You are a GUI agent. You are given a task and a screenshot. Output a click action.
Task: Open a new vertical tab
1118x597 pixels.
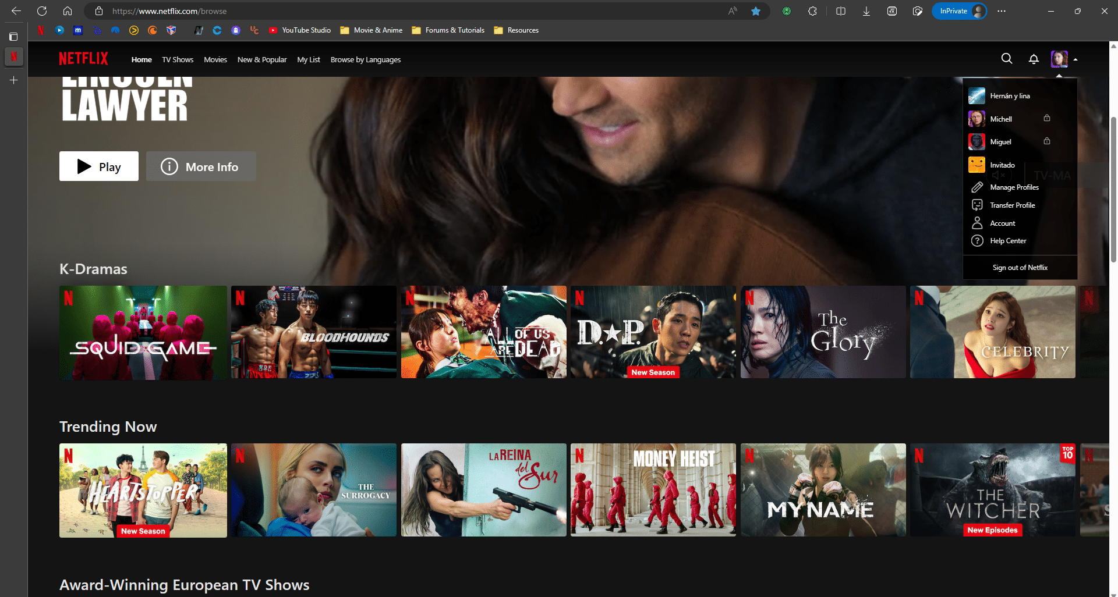click(13, 80)
